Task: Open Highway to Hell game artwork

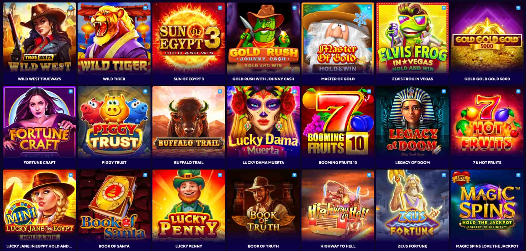Action: [338, 205]
